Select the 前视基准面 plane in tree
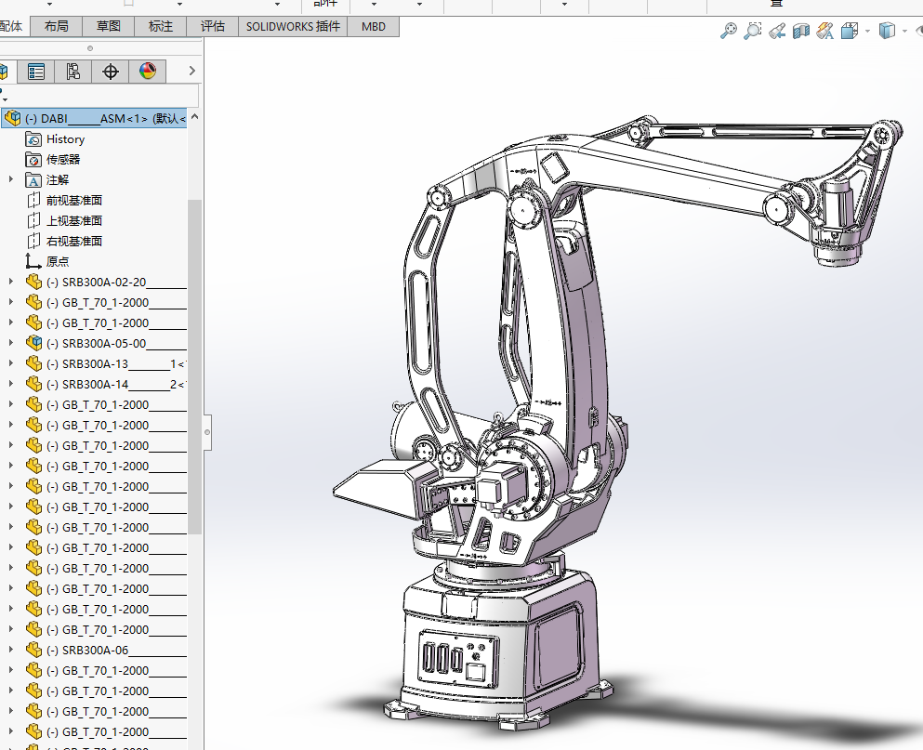The height and width of the screenshot is (750, 923). coord(74,200)
